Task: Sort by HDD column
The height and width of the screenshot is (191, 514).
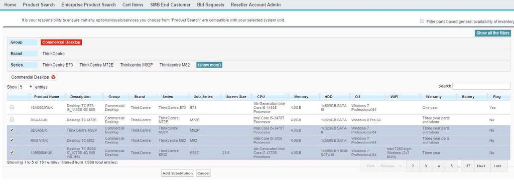Action: (328, 97)
